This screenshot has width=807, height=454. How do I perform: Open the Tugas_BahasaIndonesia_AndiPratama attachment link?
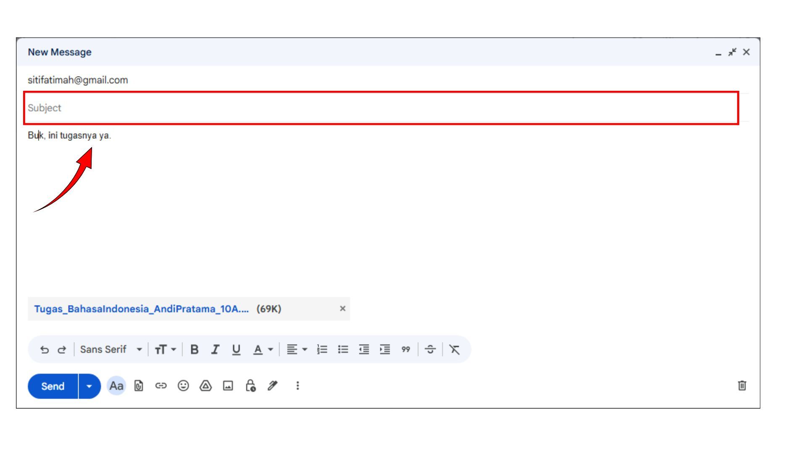coord(141,309)
